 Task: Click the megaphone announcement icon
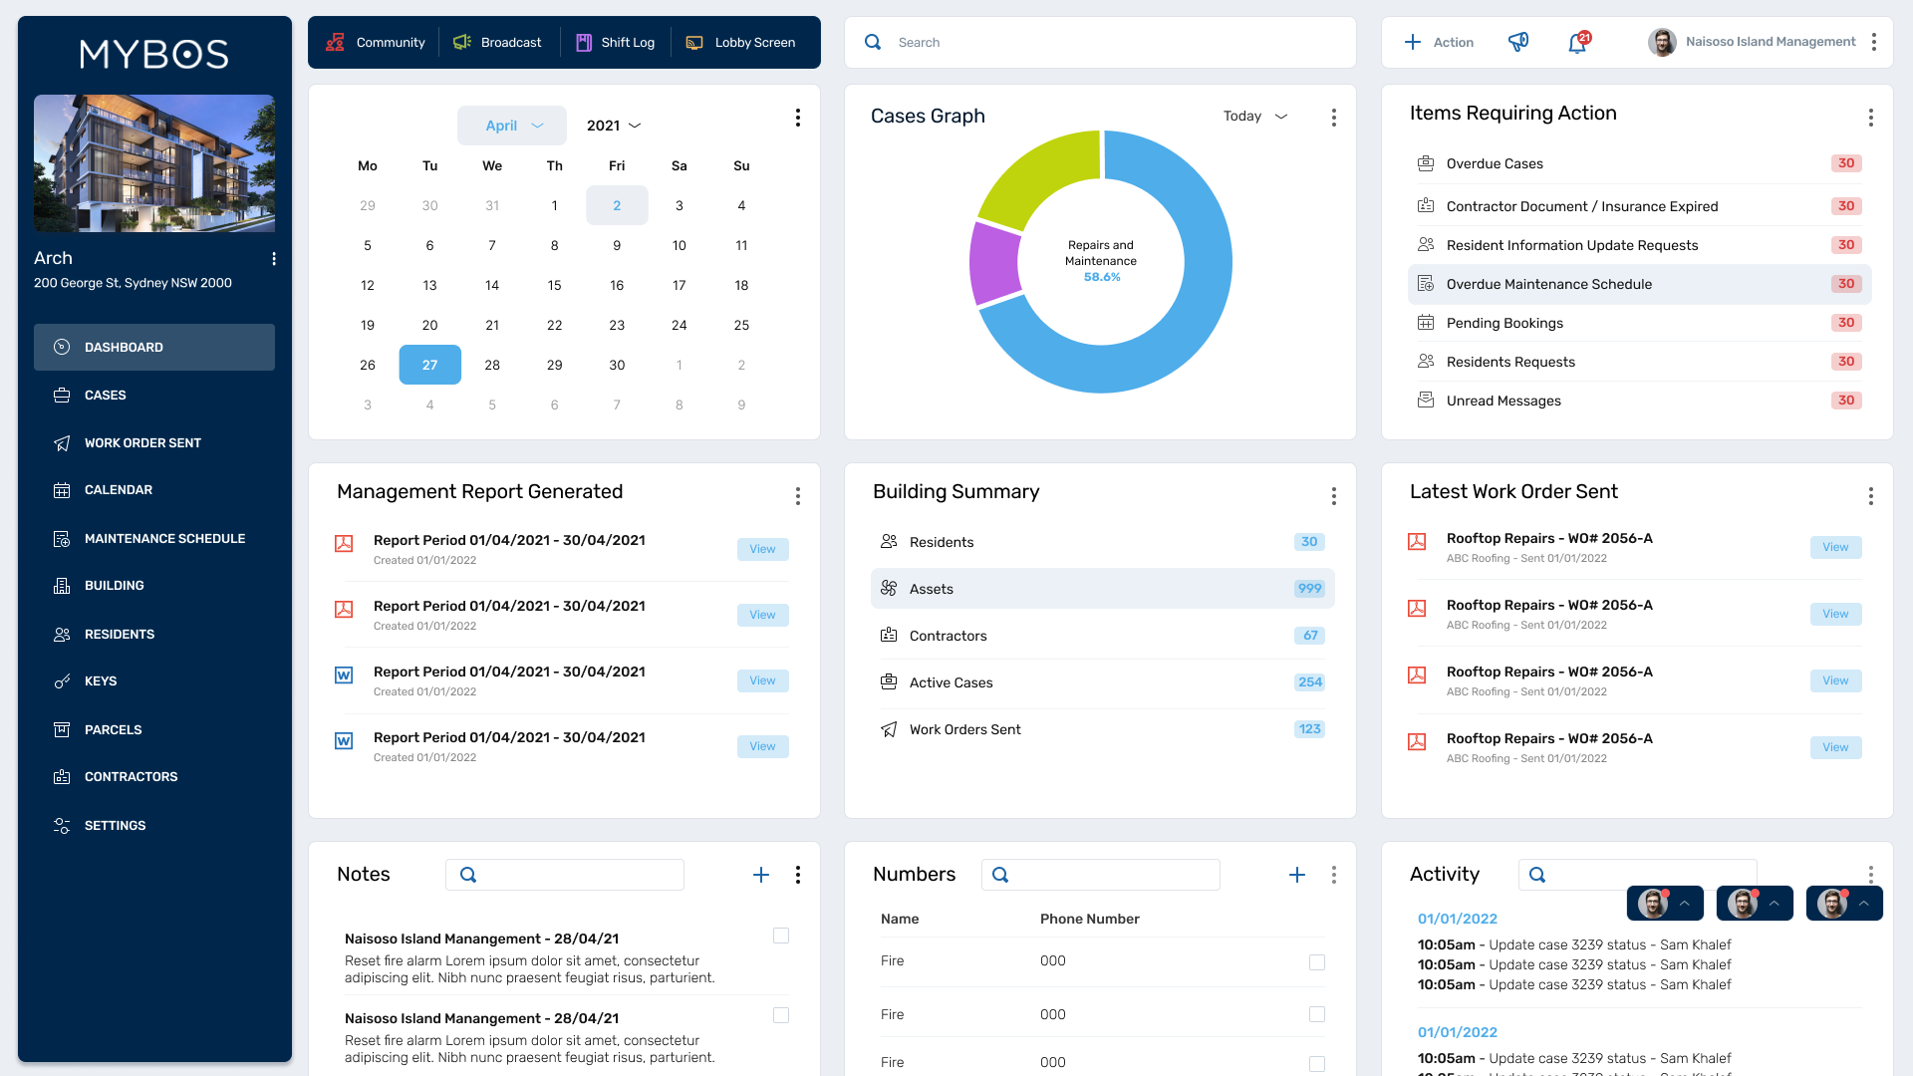tap(1517, 42)
